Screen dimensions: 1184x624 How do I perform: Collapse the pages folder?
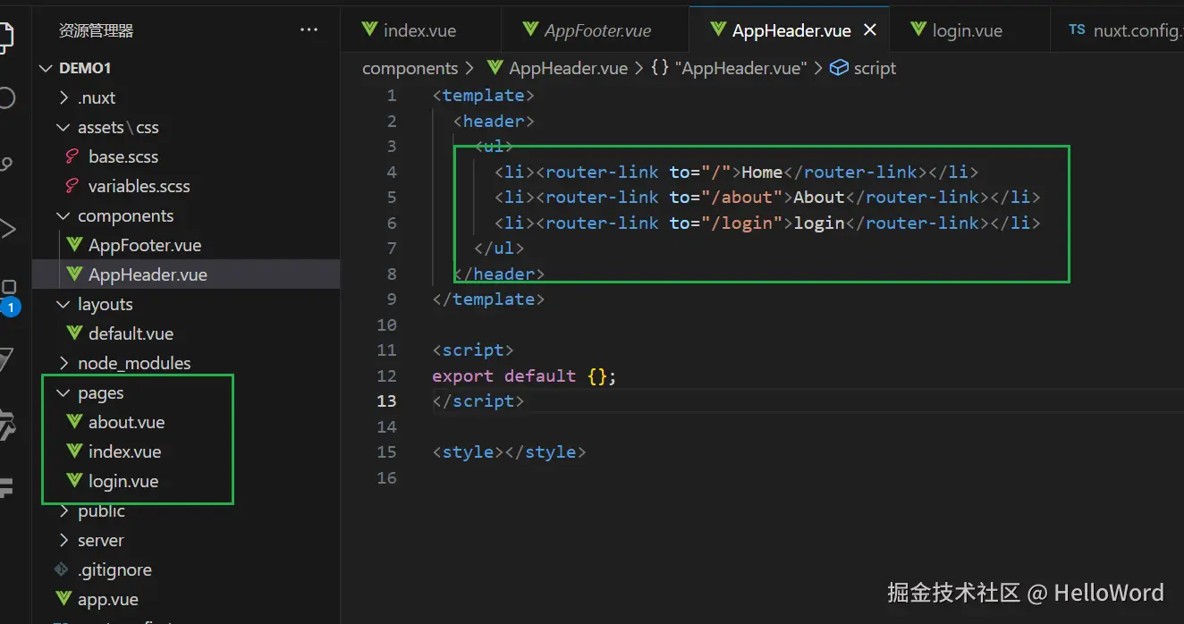pyautogui.click(x=63, y=392)
